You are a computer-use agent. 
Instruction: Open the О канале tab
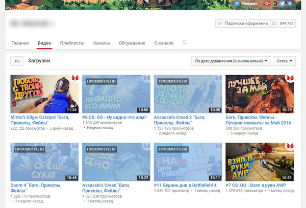click(164, 43)
